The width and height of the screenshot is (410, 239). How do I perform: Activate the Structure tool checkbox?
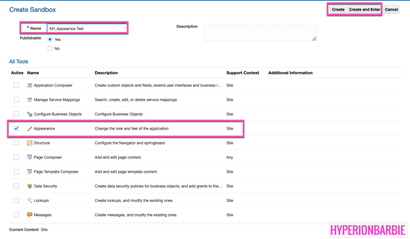tap(16, 143)
